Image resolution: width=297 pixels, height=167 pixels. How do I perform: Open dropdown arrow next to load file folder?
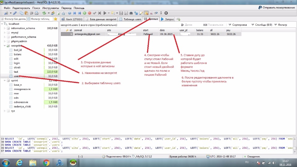coord(117,13)
